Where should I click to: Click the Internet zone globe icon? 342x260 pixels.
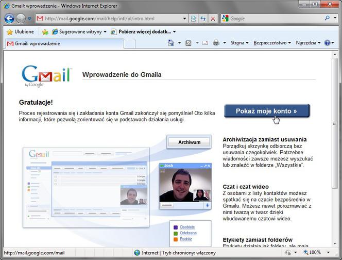pos(137,253)
